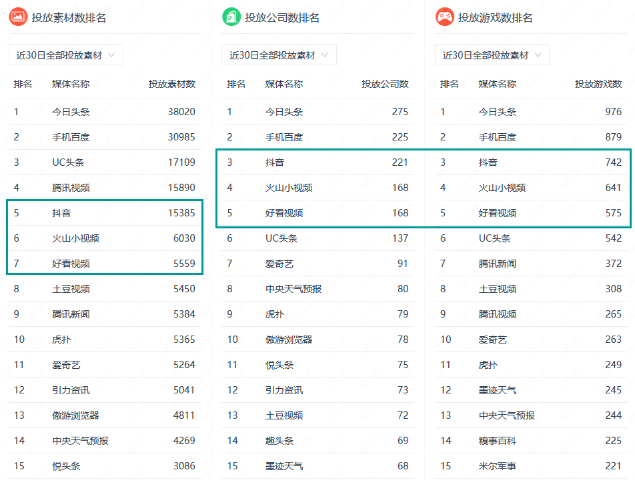Select UC头条 in the 投放游戏数 table
The width and height of the screenshot is (635, 480).
pyautogui.click(x=494, y=238)
